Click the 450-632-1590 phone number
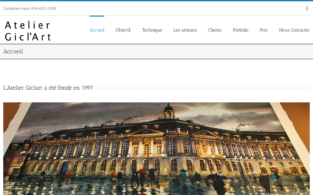 click(x=43, y=8)
